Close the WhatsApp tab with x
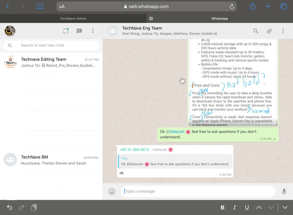Image resolution: width=293 pixels, height=215 pixels. (x=151, y=18)
